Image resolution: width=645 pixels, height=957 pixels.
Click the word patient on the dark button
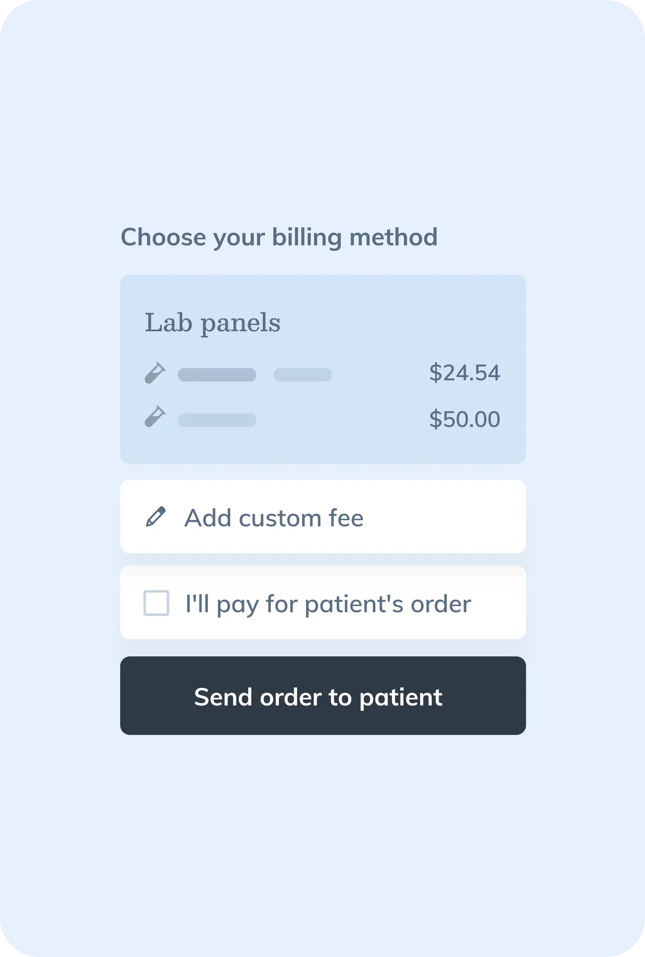pyautogui.click(x=401, y=698)
